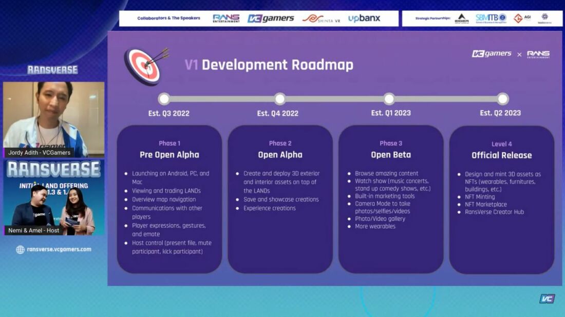
Task: Click 'Camera Mode to take photos/selfies/videos' bullet
Action: click(383, 207)
